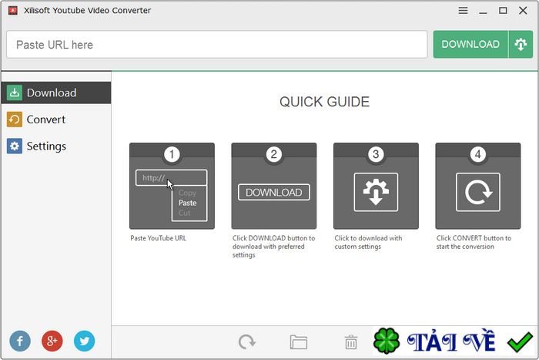This screenshot has width=539, height=360.
Task: Click the Xilisoft app logo icon
Action: [13, 11]
